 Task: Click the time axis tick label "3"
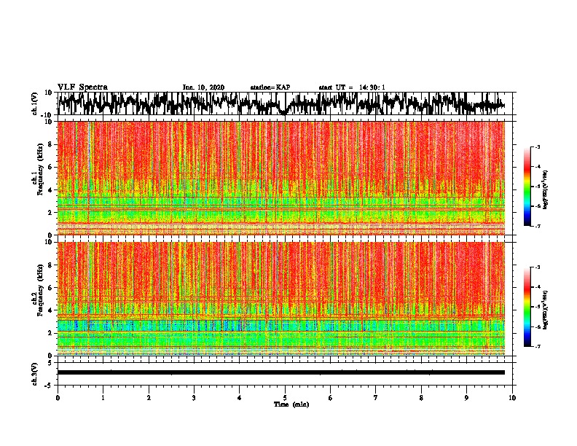pyautogui.click(x=194, y=398)
